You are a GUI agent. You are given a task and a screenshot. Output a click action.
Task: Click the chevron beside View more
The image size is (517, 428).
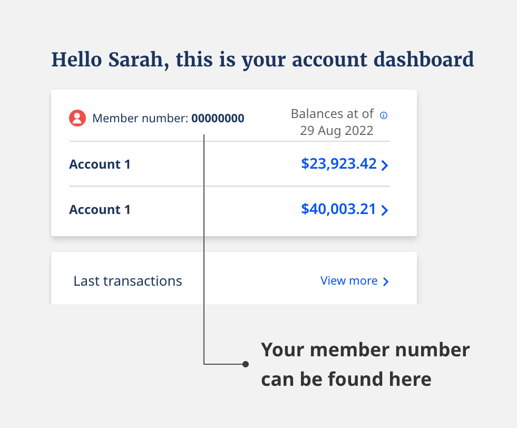click(386, 282)
